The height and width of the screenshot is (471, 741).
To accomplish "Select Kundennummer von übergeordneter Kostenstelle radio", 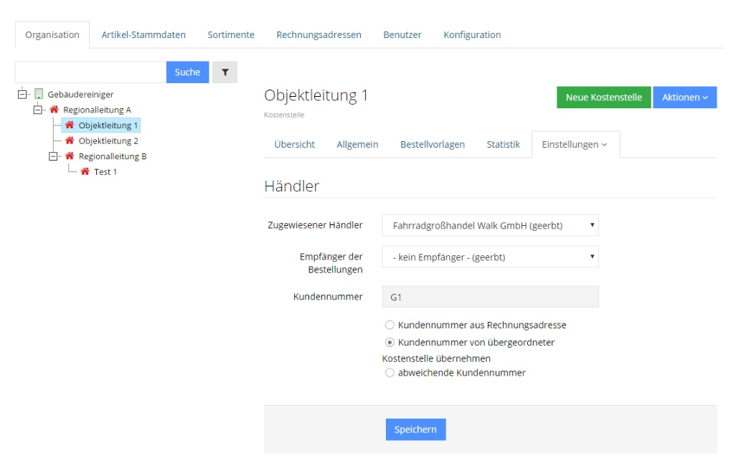I will [390, 342].
